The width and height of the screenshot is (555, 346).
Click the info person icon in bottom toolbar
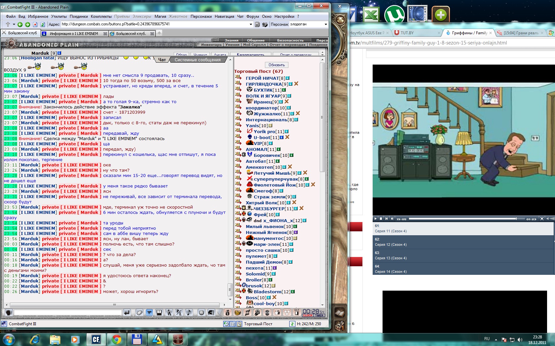(227, 312)
